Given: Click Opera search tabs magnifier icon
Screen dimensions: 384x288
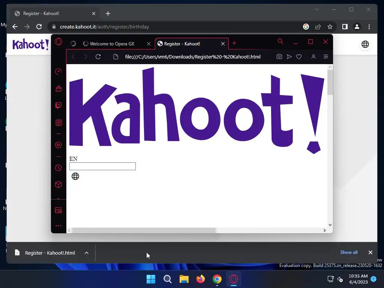Looking at the screenshot, I should pos(280,42).
